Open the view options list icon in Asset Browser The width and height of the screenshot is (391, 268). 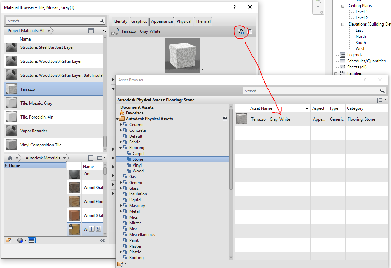(381, 100)
